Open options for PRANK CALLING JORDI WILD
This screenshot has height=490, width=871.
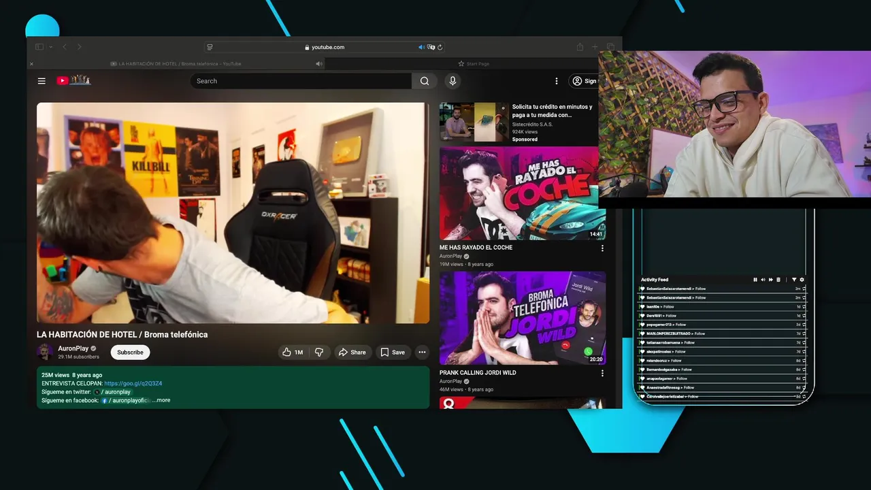coord(602,374)
